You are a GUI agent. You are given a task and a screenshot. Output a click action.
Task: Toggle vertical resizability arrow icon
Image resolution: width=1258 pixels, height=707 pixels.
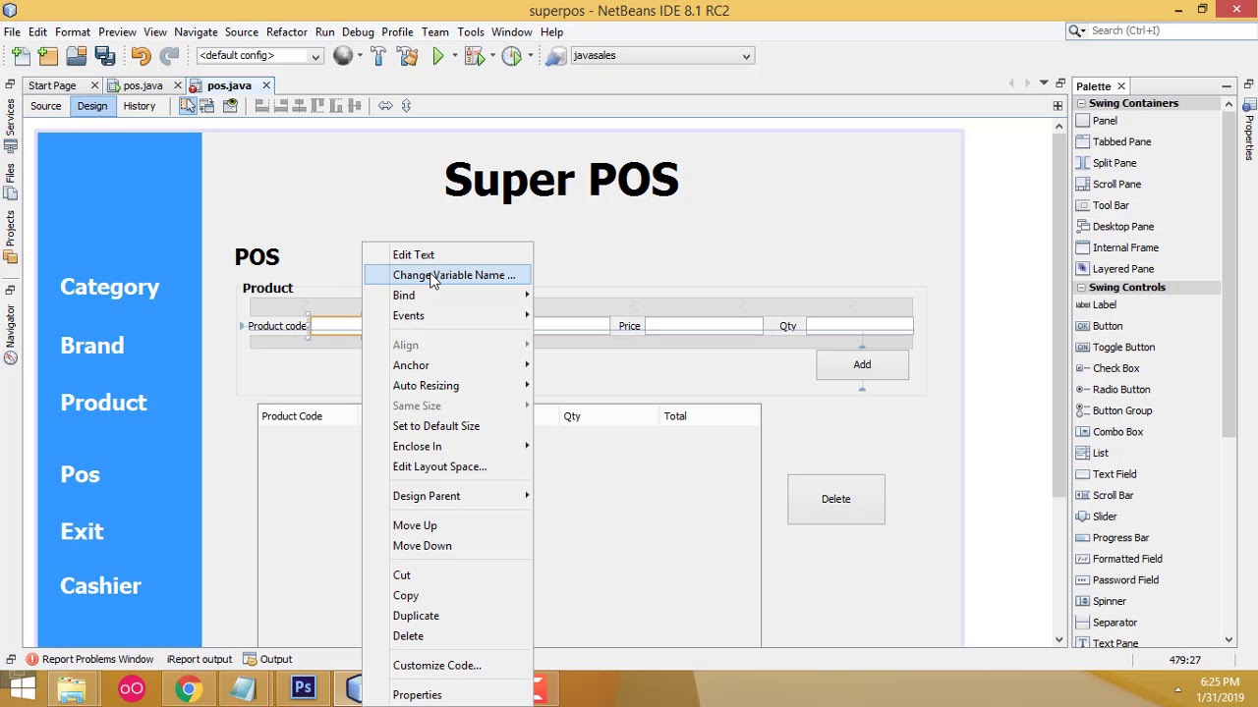point(406,106)
